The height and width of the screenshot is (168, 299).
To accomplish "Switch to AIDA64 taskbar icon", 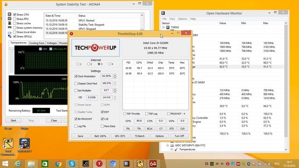I will click(x=153, y=164).
